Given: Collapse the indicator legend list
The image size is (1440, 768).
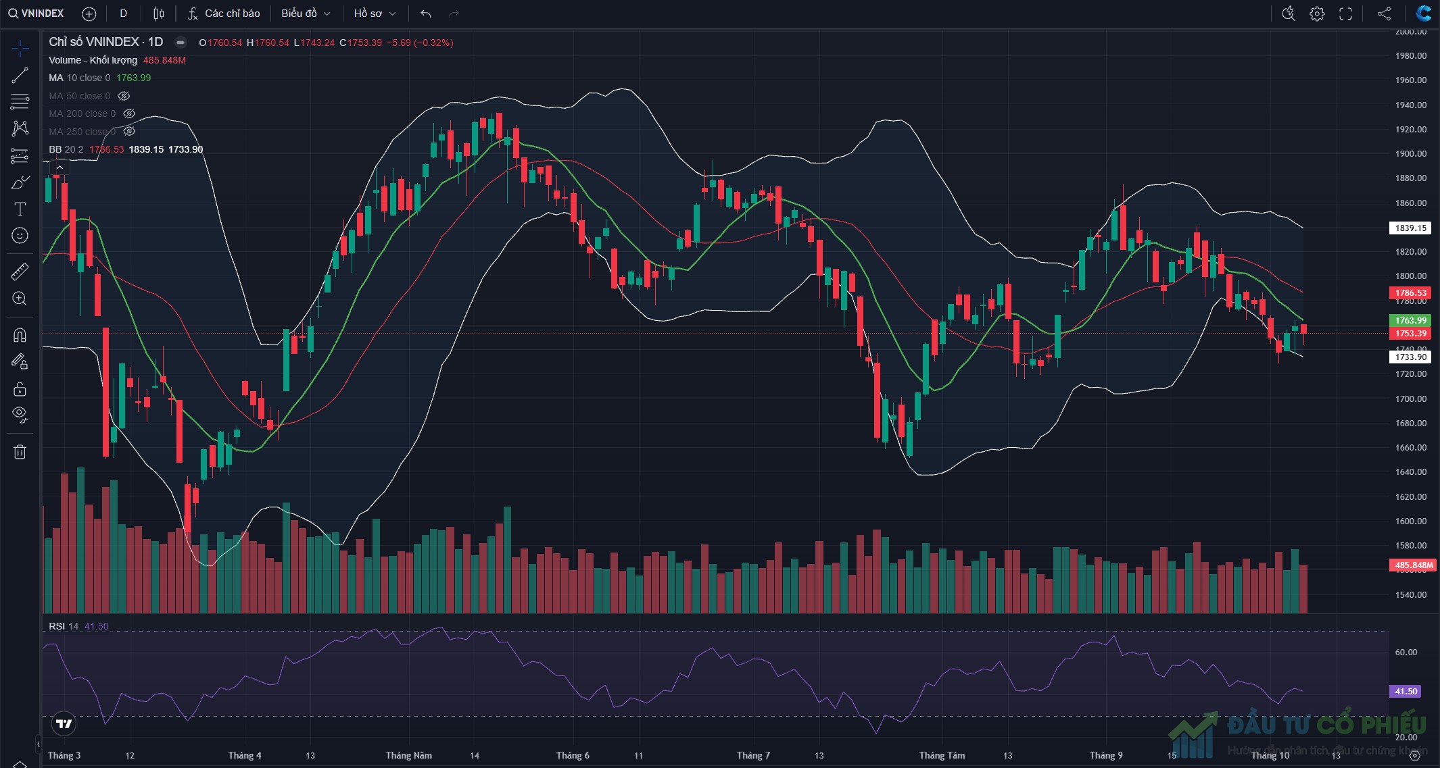Looking at the screenshot, I should point(59,168).
